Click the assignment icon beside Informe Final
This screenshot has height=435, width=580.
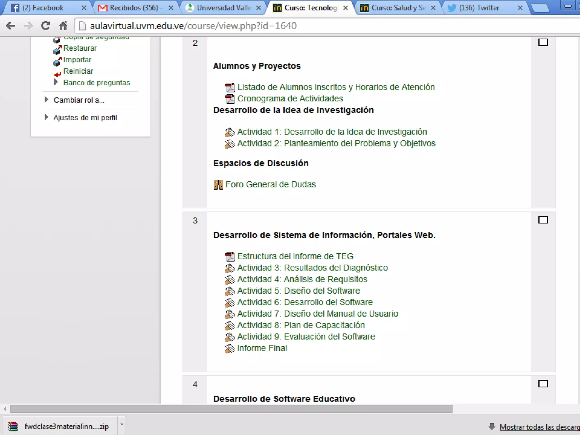(x=230, y=348)
